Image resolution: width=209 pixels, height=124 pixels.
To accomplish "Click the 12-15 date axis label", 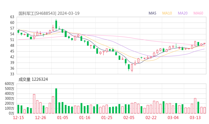I will [x=18, y=118].
